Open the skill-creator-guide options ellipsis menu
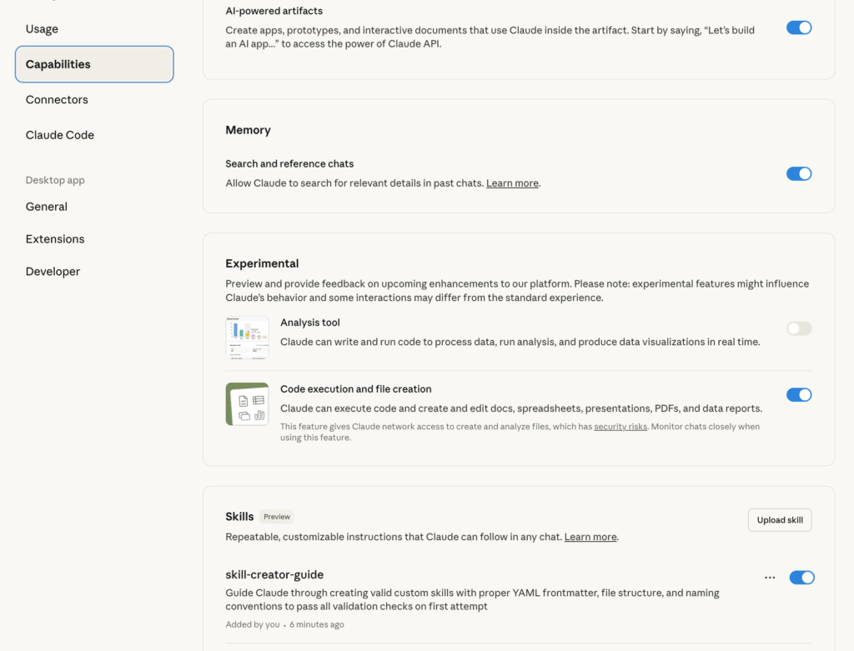This screenshot has width=854, height=651. (769, 577)
